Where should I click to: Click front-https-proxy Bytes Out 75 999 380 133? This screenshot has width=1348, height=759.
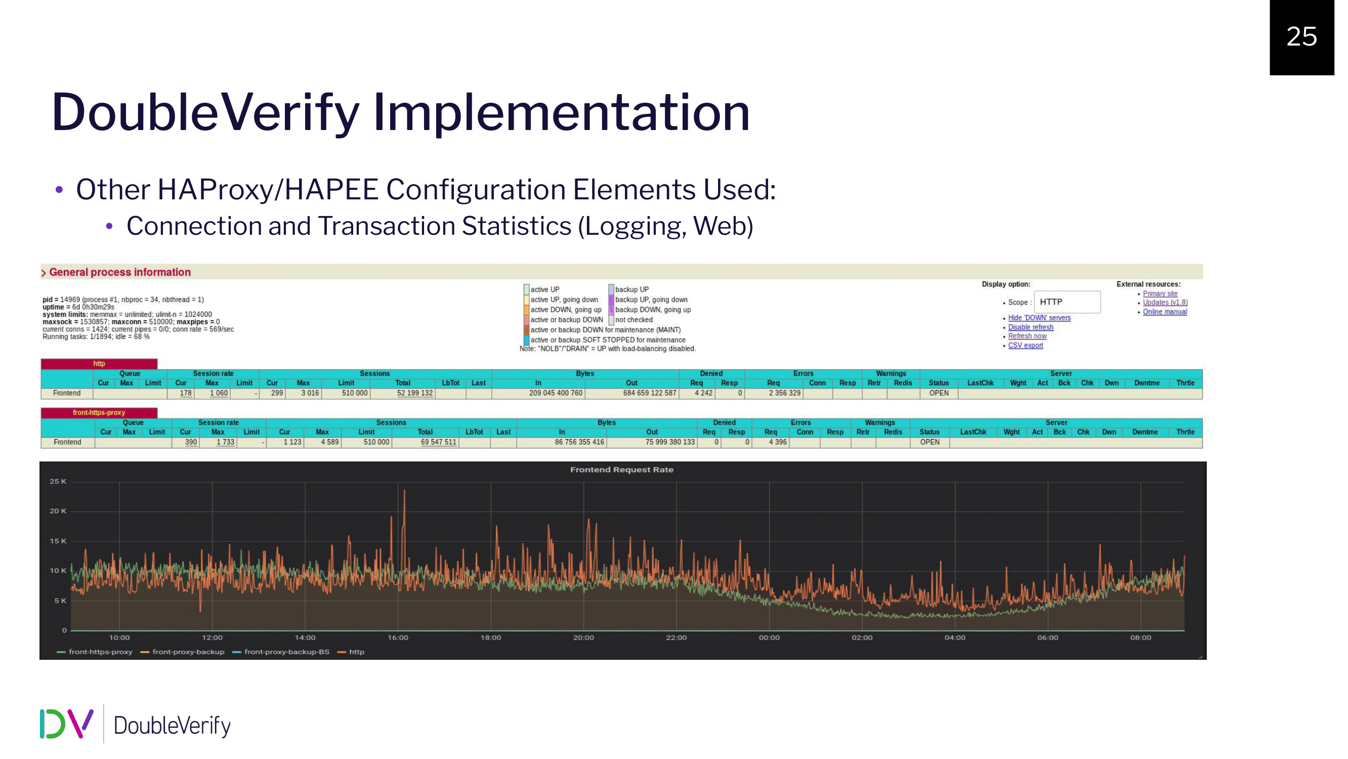[670, 442]
